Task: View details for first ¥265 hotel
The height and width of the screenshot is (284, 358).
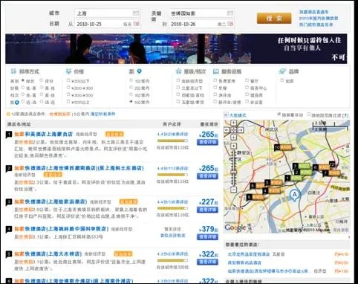Action: (x=207, y=142)
